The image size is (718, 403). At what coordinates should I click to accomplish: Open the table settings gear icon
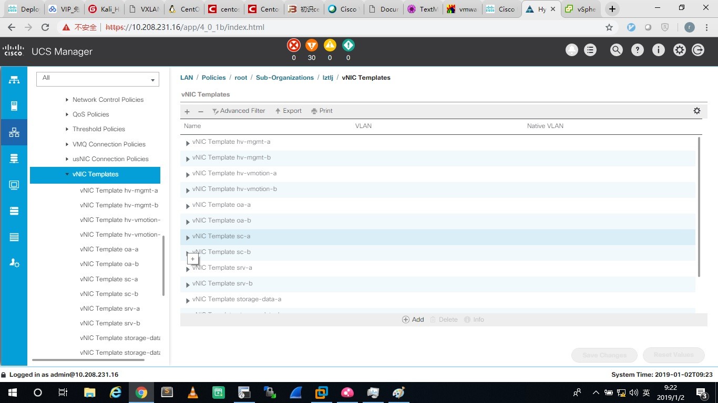pyautogui.click(x=697, y=111)
